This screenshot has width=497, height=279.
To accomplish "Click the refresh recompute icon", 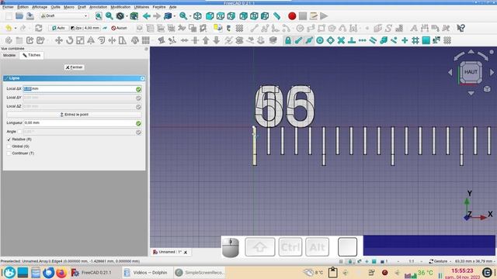I will coord(38,28).
